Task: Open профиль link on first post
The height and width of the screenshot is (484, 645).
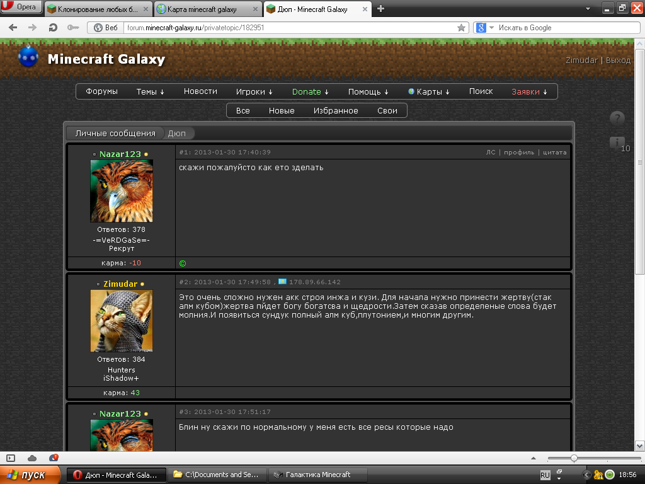Action: 519,153
